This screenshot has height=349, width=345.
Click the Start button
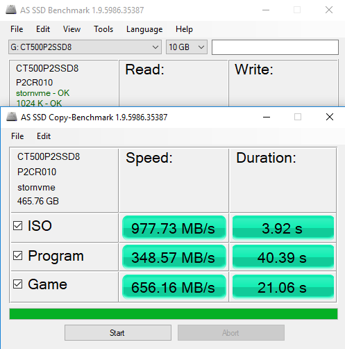pos(118,333)
